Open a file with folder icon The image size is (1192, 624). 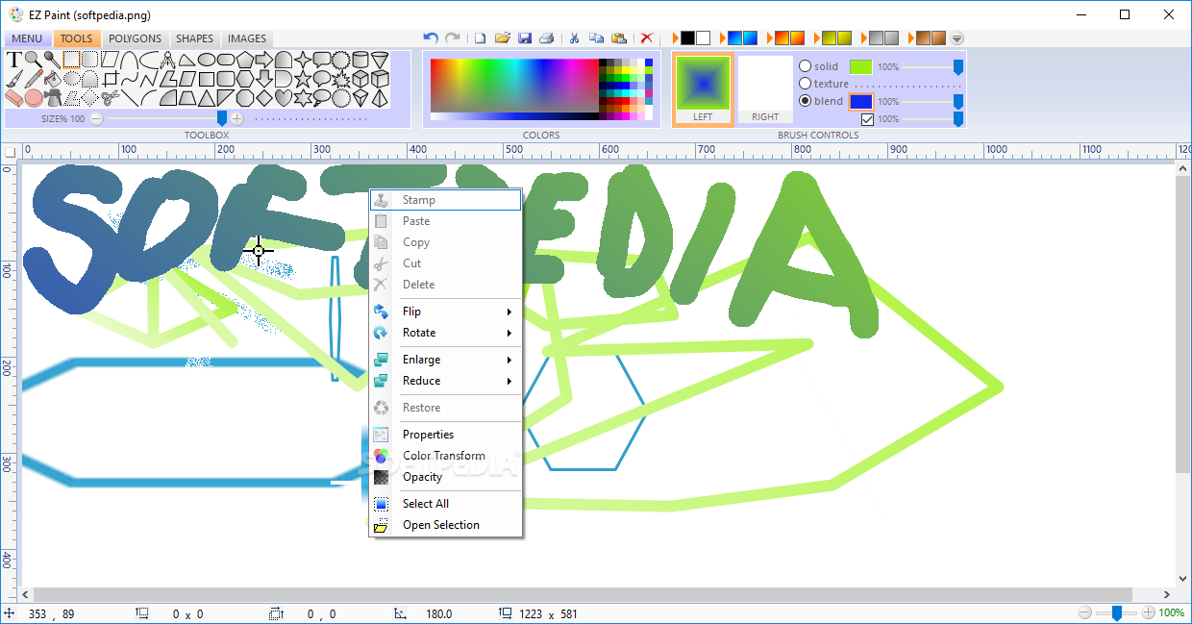502,38
